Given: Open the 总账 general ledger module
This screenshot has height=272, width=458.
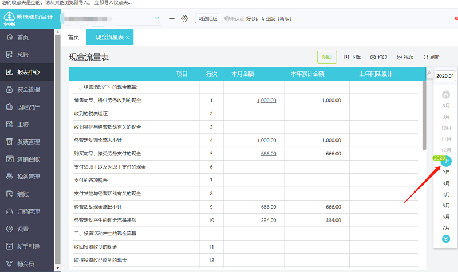Looking at the screenshot, I should tap(23, 55).
